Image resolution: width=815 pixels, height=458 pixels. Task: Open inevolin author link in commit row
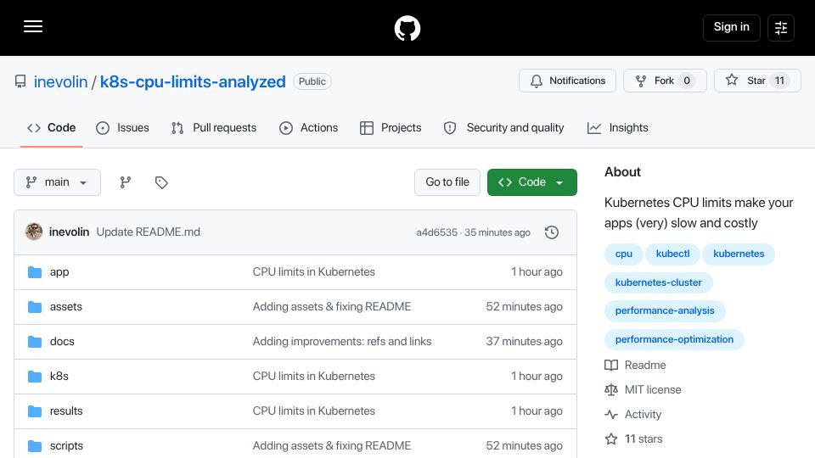(x=69, y=232)
